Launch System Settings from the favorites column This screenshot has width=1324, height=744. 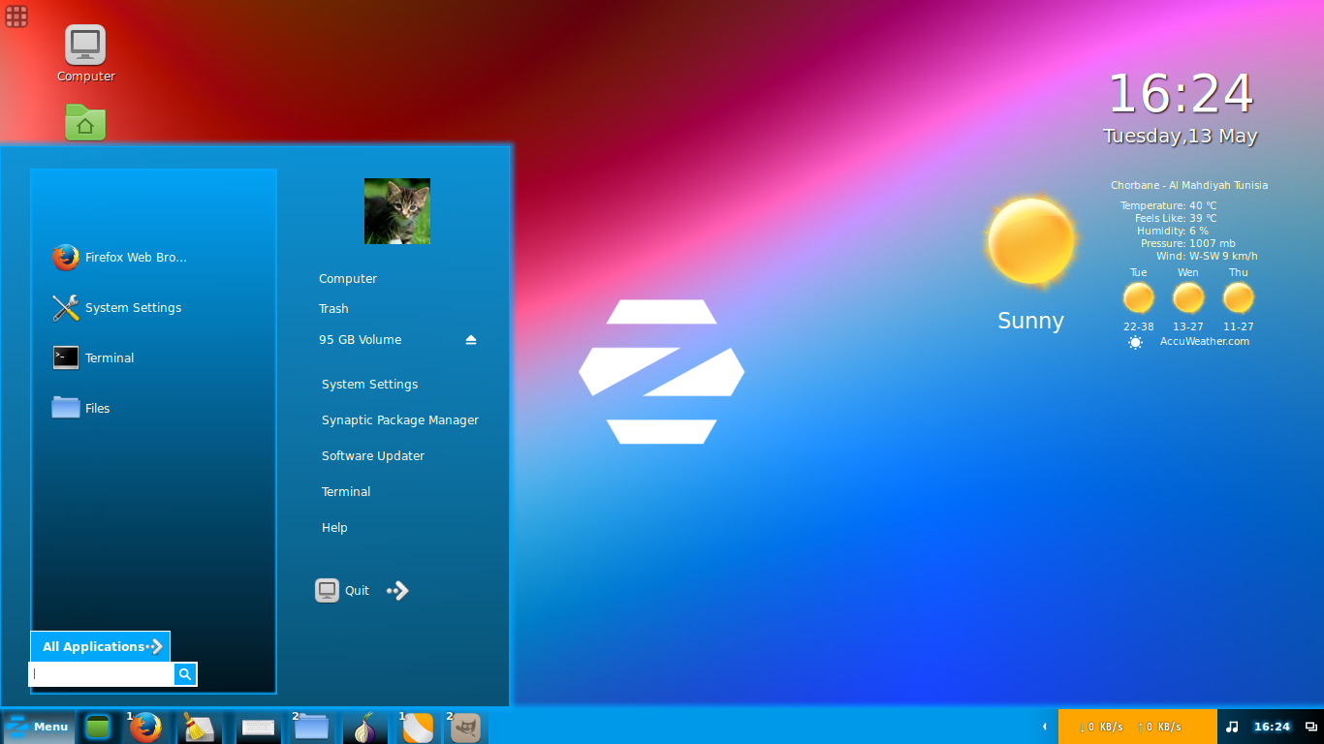(117, 308)
